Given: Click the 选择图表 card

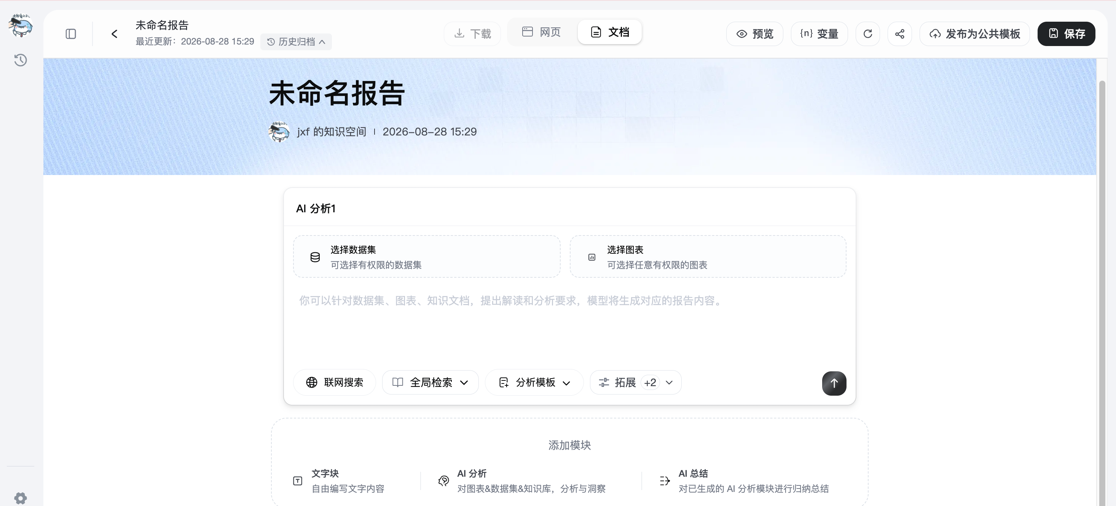Looking at the screenshot, I should pos(708,257).
